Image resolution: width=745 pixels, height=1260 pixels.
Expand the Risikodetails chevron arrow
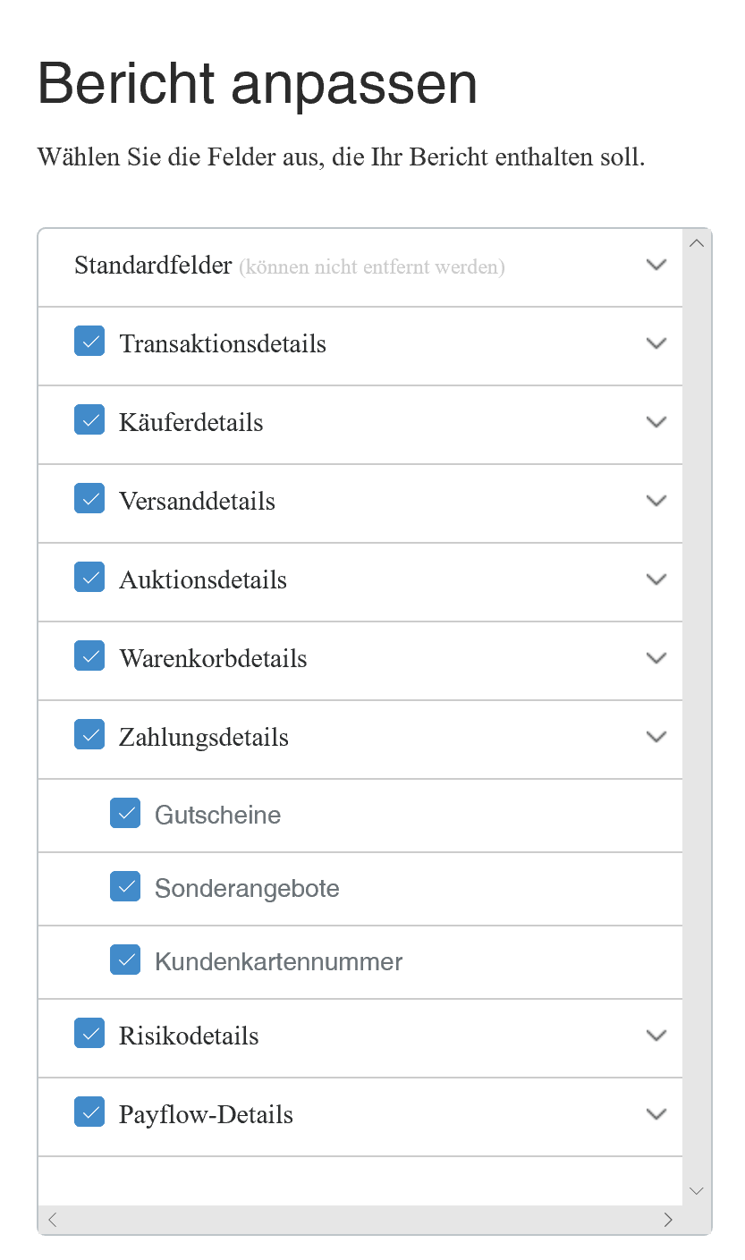[656, 1036]
